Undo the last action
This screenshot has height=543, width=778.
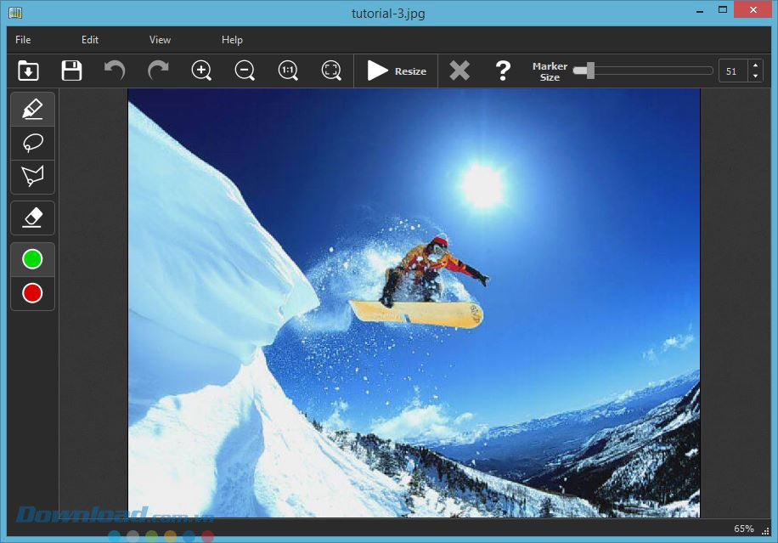(x=115, y=71)
